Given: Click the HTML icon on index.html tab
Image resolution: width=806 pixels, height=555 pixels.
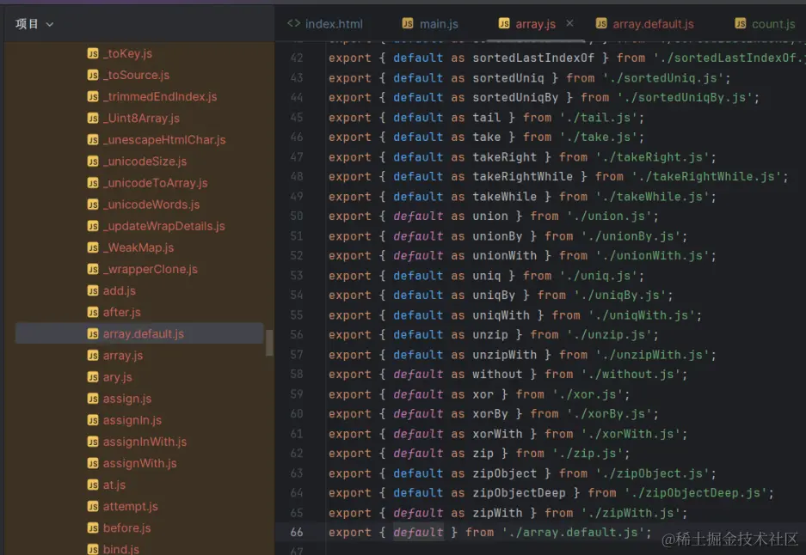Looking at the screenshot, I should coord(293,23).
